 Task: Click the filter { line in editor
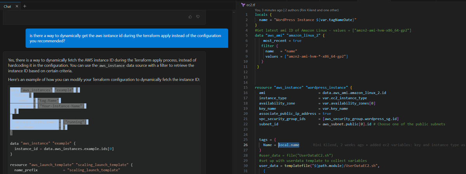(x=270, y=46)
